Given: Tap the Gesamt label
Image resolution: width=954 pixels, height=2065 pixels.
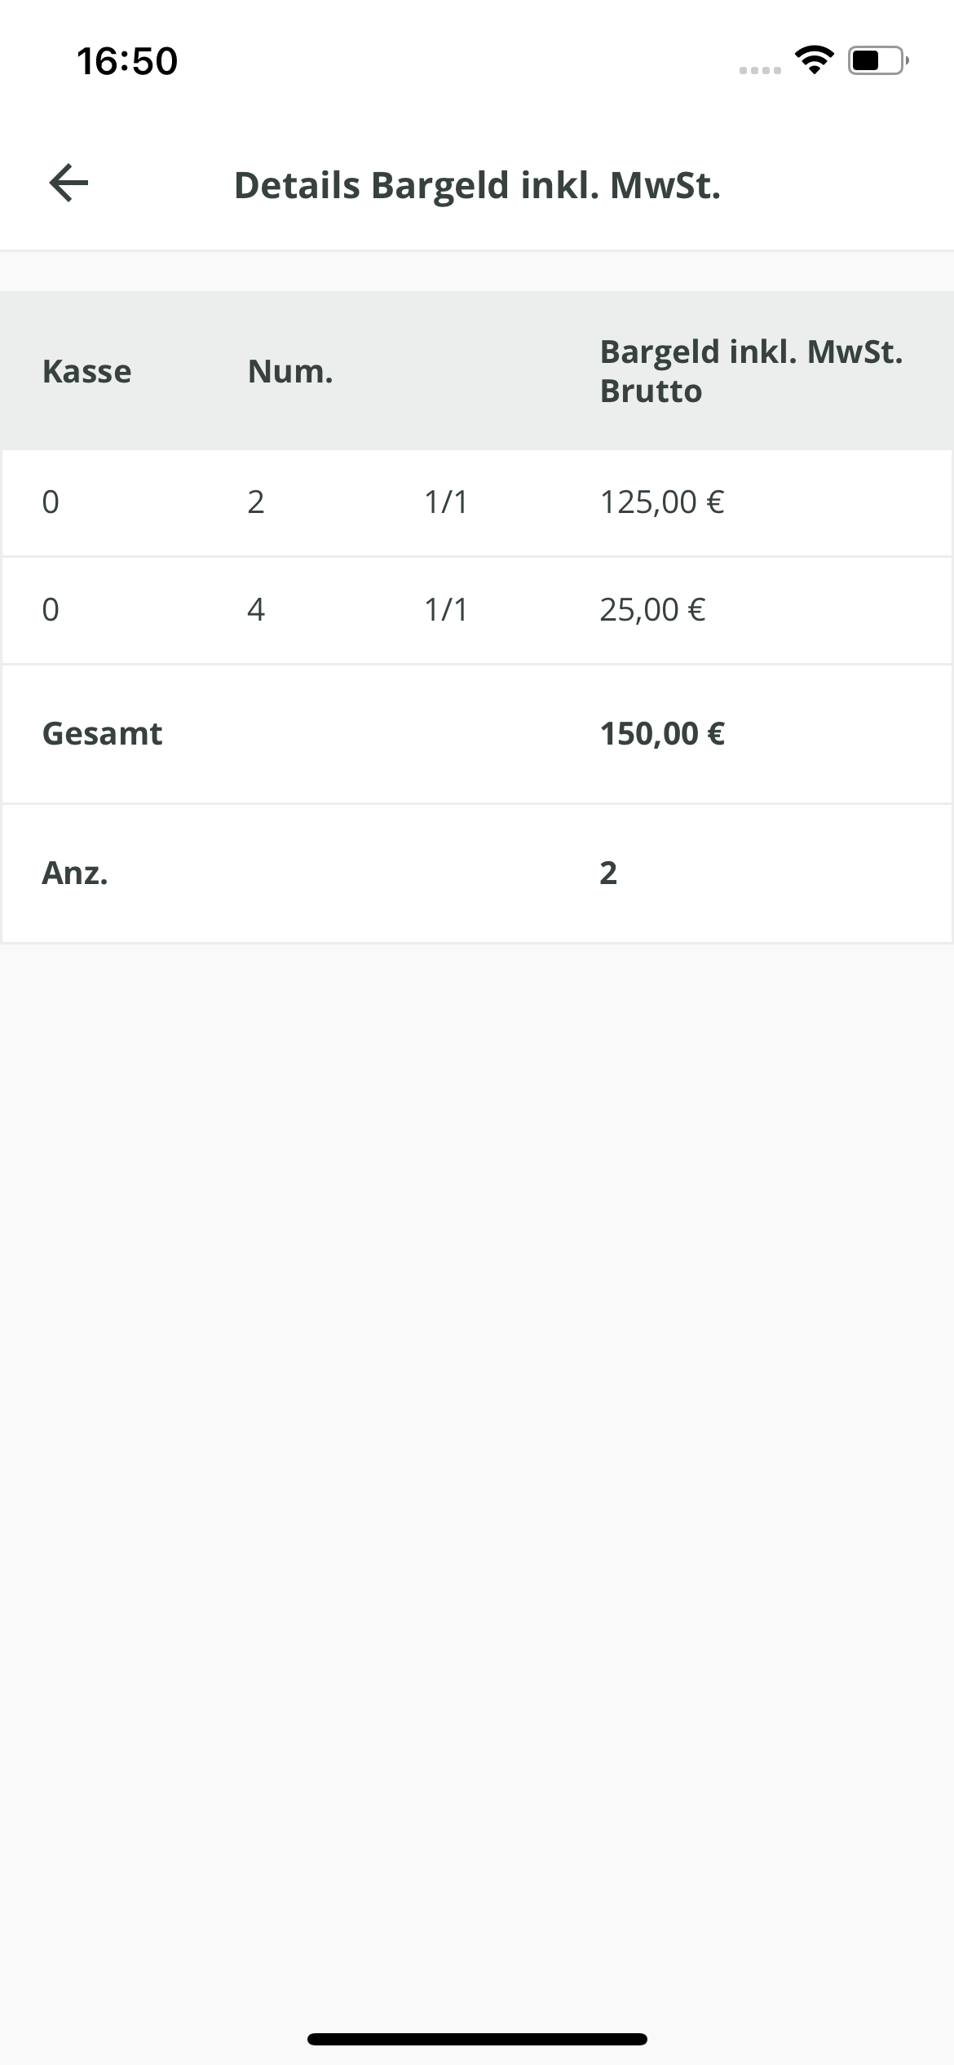Looking at the screenshot, I should (x=102, y=734).
